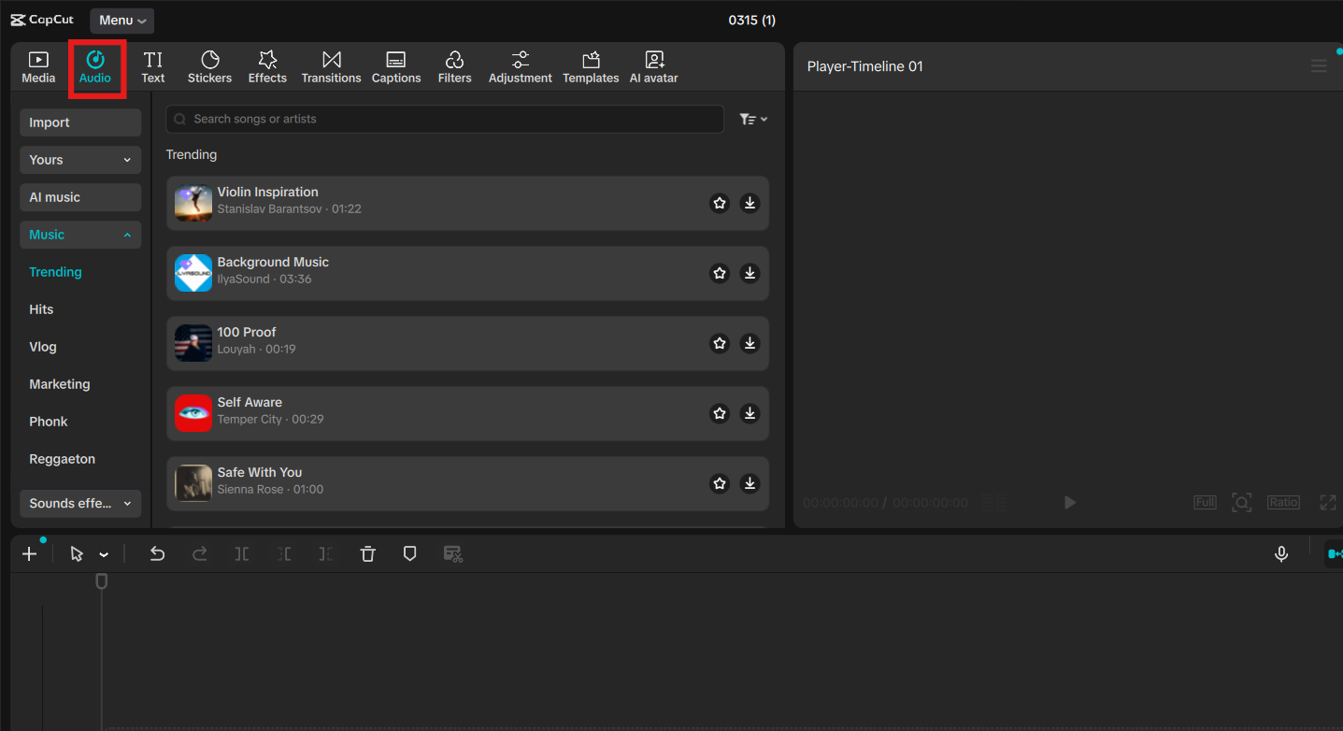Enter fullscreen player view
This screenshot has width=1343, height=731.
pos(1327,503)
